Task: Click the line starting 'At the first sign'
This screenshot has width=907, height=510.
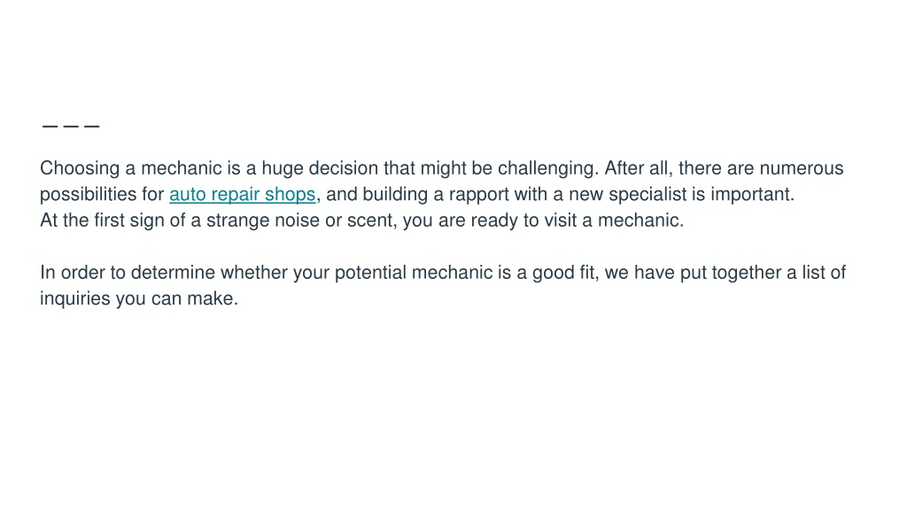Action: [362, 220]
